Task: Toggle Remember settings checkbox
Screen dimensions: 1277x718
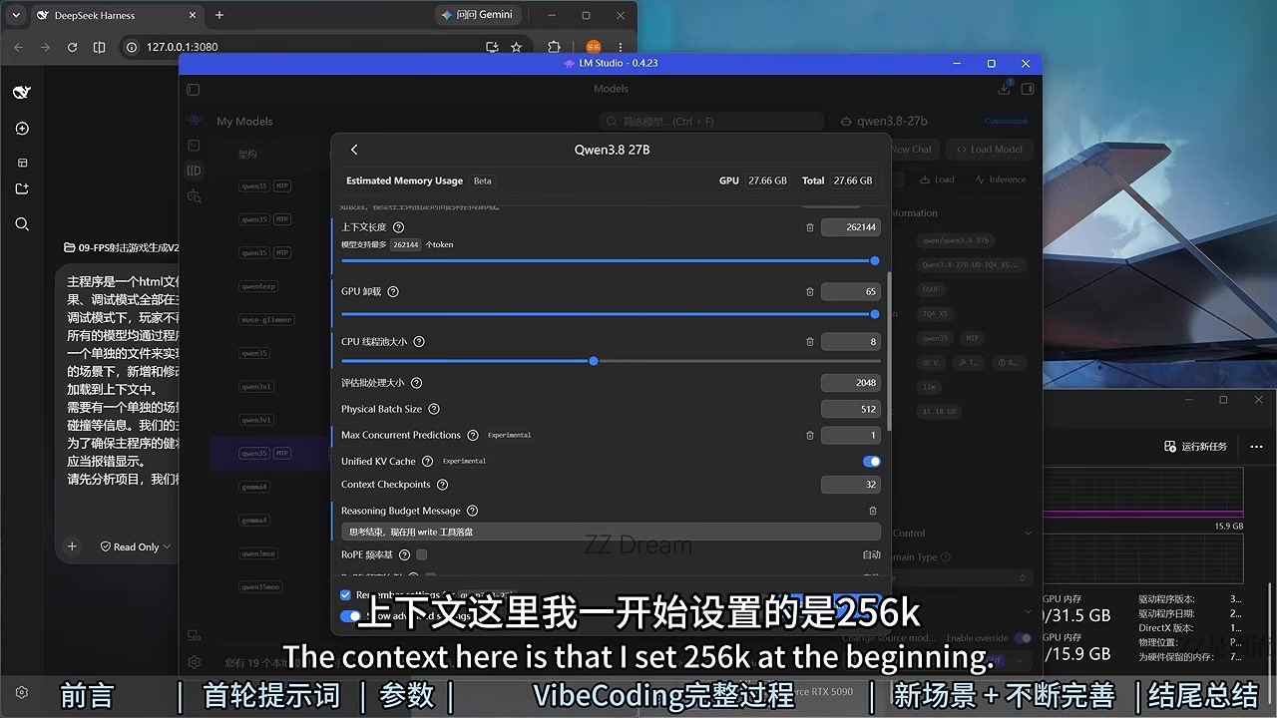Action: [346, 595]
